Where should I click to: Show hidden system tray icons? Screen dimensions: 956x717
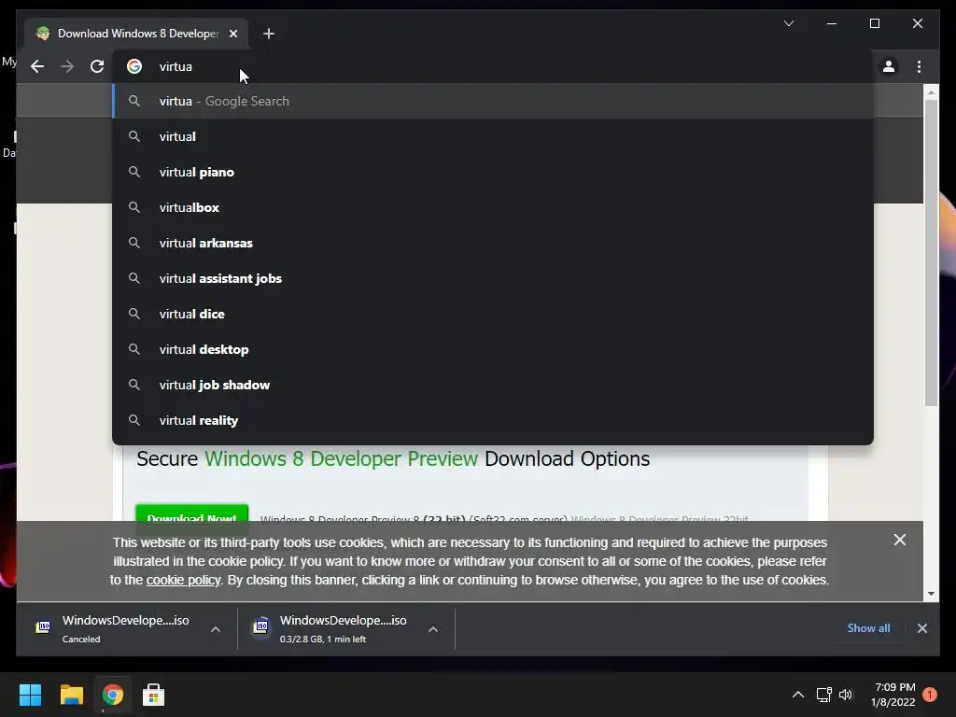(797, 695)
